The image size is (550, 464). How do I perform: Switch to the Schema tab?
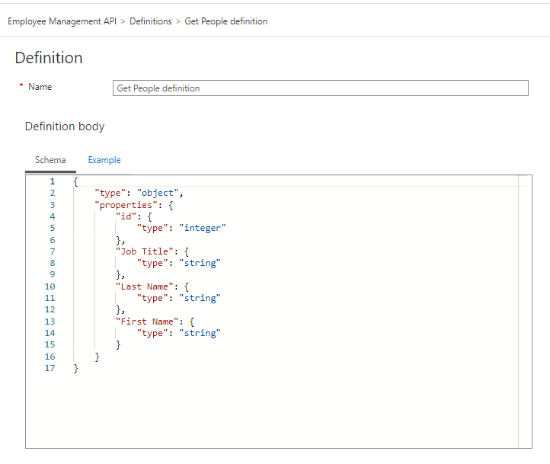pyautogui.click(x=50, y=160)
